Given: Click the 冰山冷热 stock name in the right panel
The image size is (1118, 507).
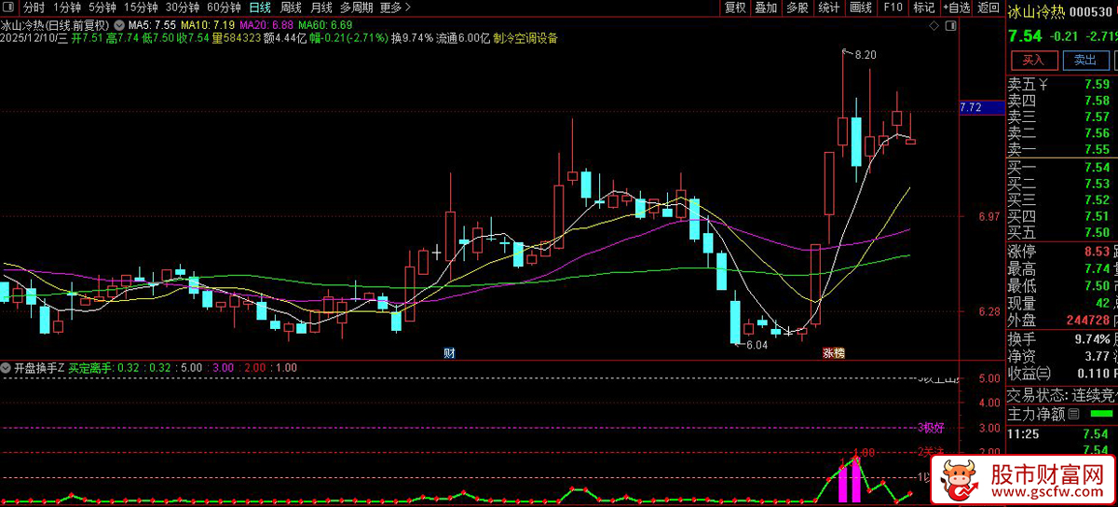Looking at the screenshot, I should [x=1036, y=12].
